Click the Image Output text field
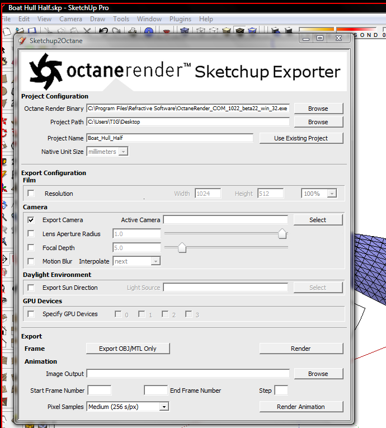Viewport: 386px width, 428px height. tap(188, 373)
